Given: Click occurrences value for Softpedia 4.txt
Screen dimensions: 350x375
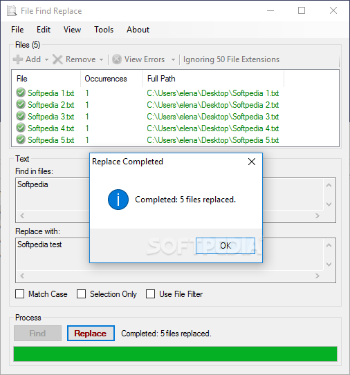Looking at the screenshot, I should (87, 128).
